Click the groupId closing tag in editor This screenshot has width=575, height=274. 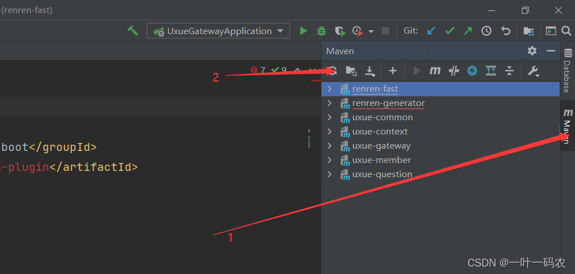point(63,148)
